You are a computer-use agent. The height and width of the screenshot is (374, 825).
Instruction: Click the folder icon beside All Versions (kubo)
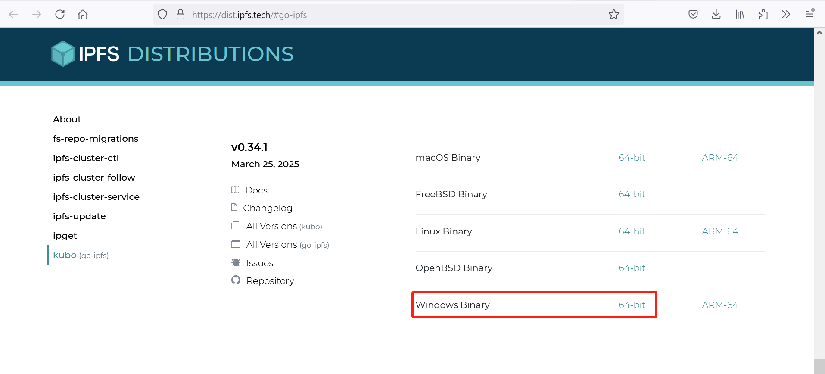pyautogui.click(x=236, y=225)
